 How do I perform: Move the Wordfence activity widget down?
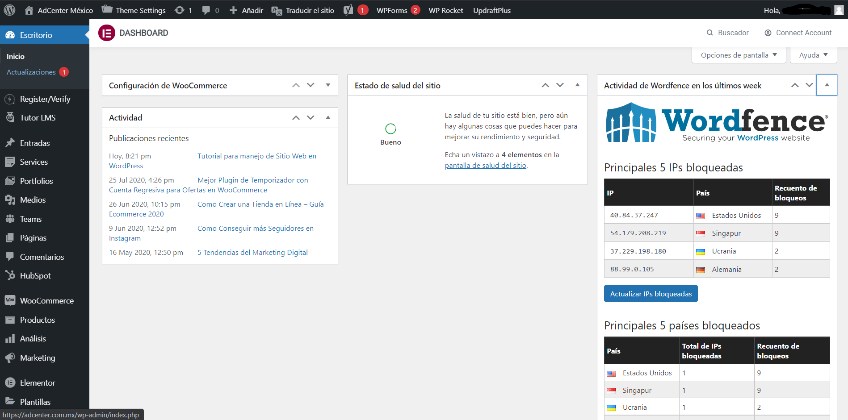[809, 85]
